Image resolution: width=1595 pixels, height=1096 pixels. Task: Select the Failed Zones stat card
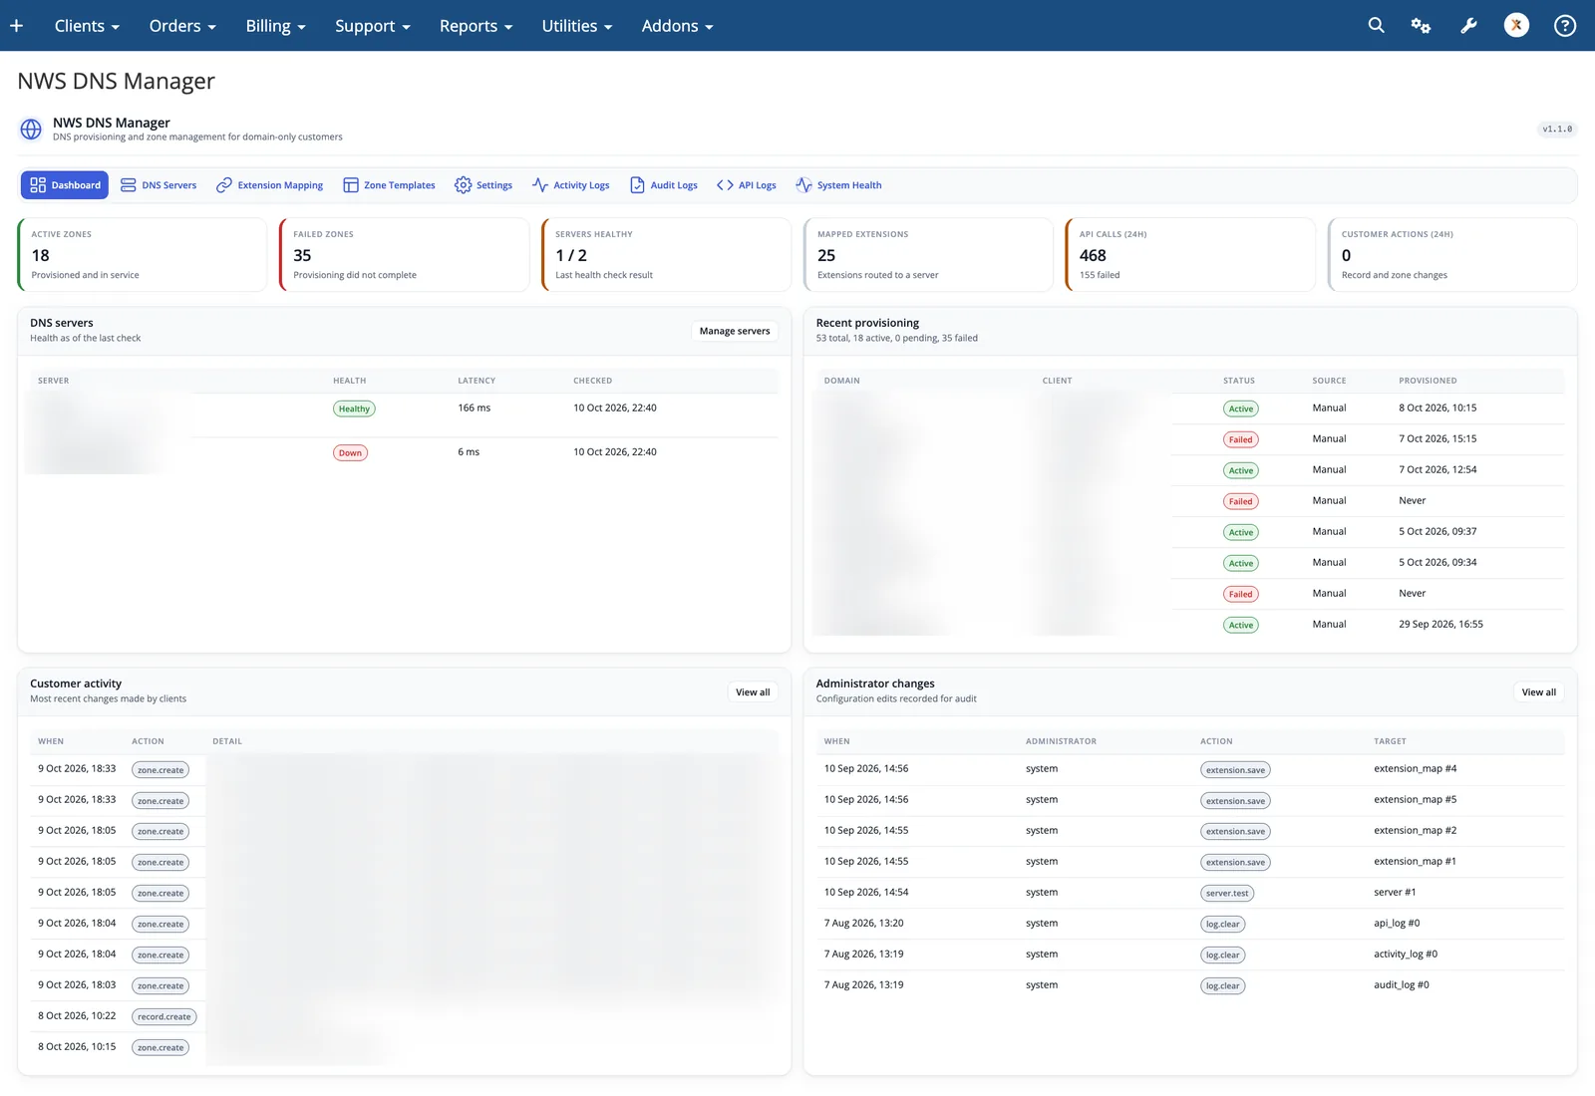coord(405,255)
